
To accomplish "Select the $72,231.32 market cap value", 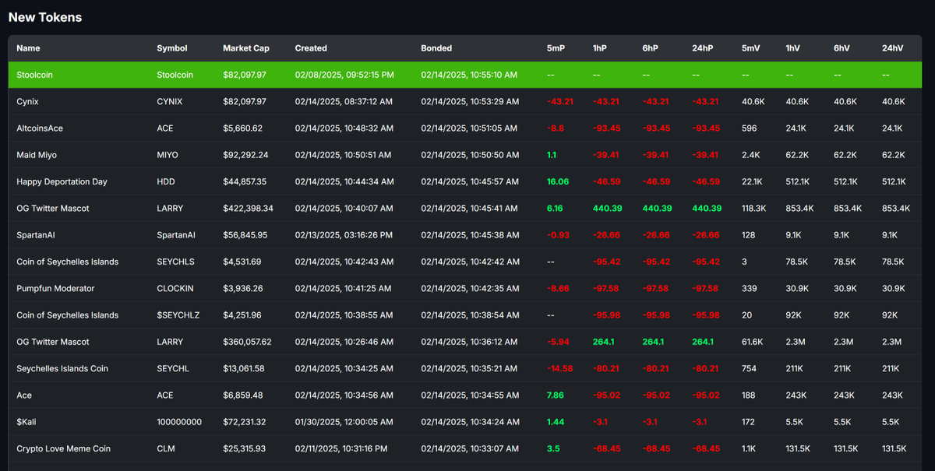I will coord(245,422).
